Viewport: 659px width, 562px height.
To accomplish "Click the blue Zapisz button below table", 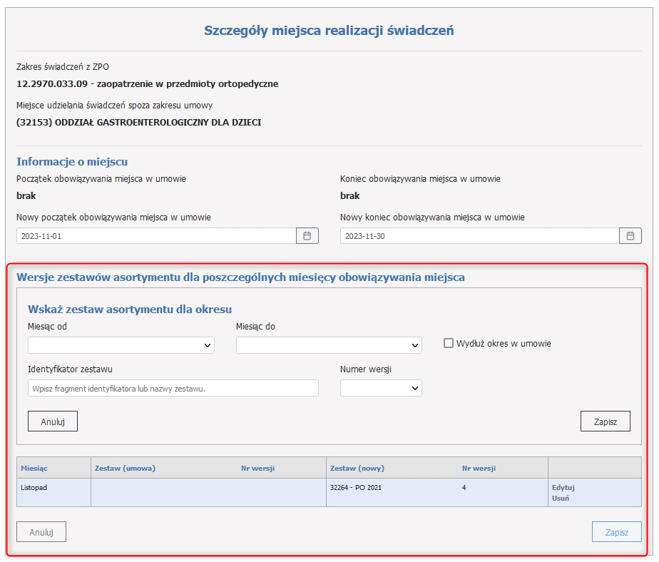I will [x=616, y=532].
